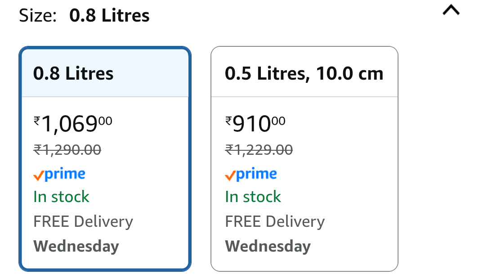
Task: Click FREE Delivery in the 0.5 Litres card
Action: pyautogui.click(x=275, y=221)
